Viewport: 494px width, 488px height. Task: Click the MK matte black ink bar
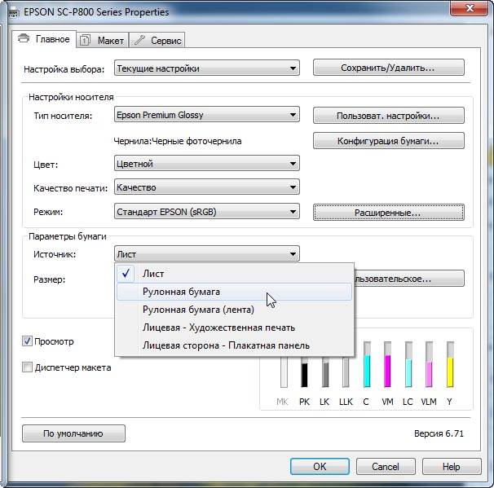tap(284, 371)
